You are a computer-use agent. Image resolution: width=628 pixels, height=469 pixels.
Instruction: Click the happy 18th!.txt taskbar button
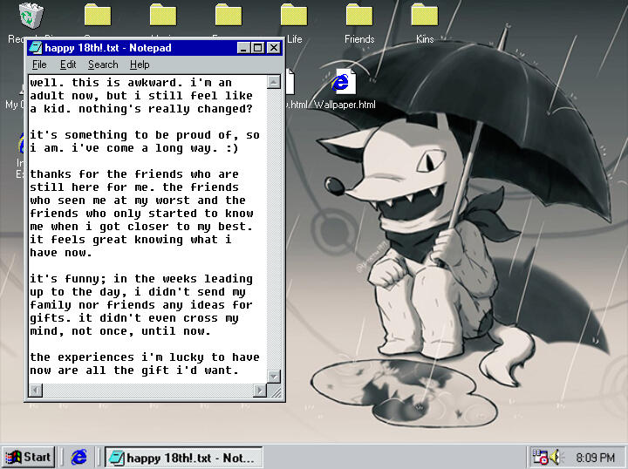pyautogui.click(x=182, y=457)
